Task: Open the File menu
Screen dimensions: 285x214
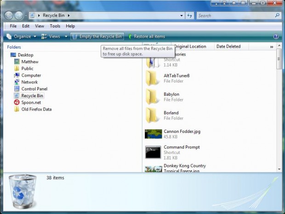Action: [x=13, y=26]
